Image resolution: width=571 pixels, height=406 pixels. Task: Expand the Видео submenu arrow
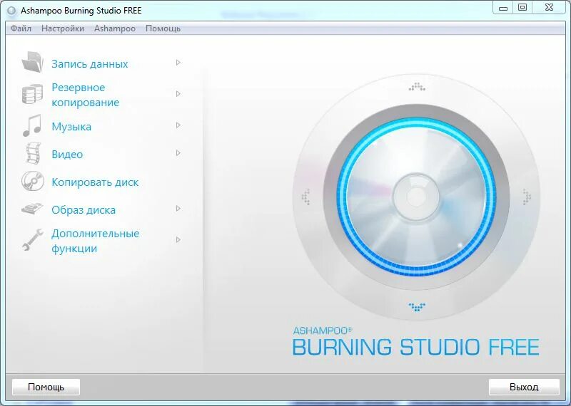[x=178, y=153]
